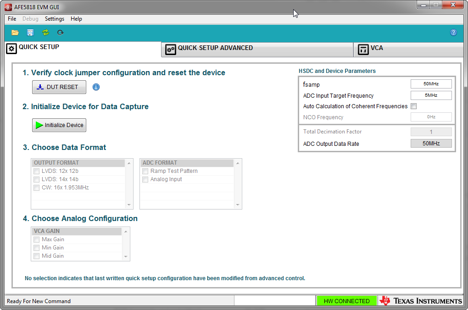468x310 pixels.
Task: Click the DUT RESET button
Action: [x=59, y=87]
